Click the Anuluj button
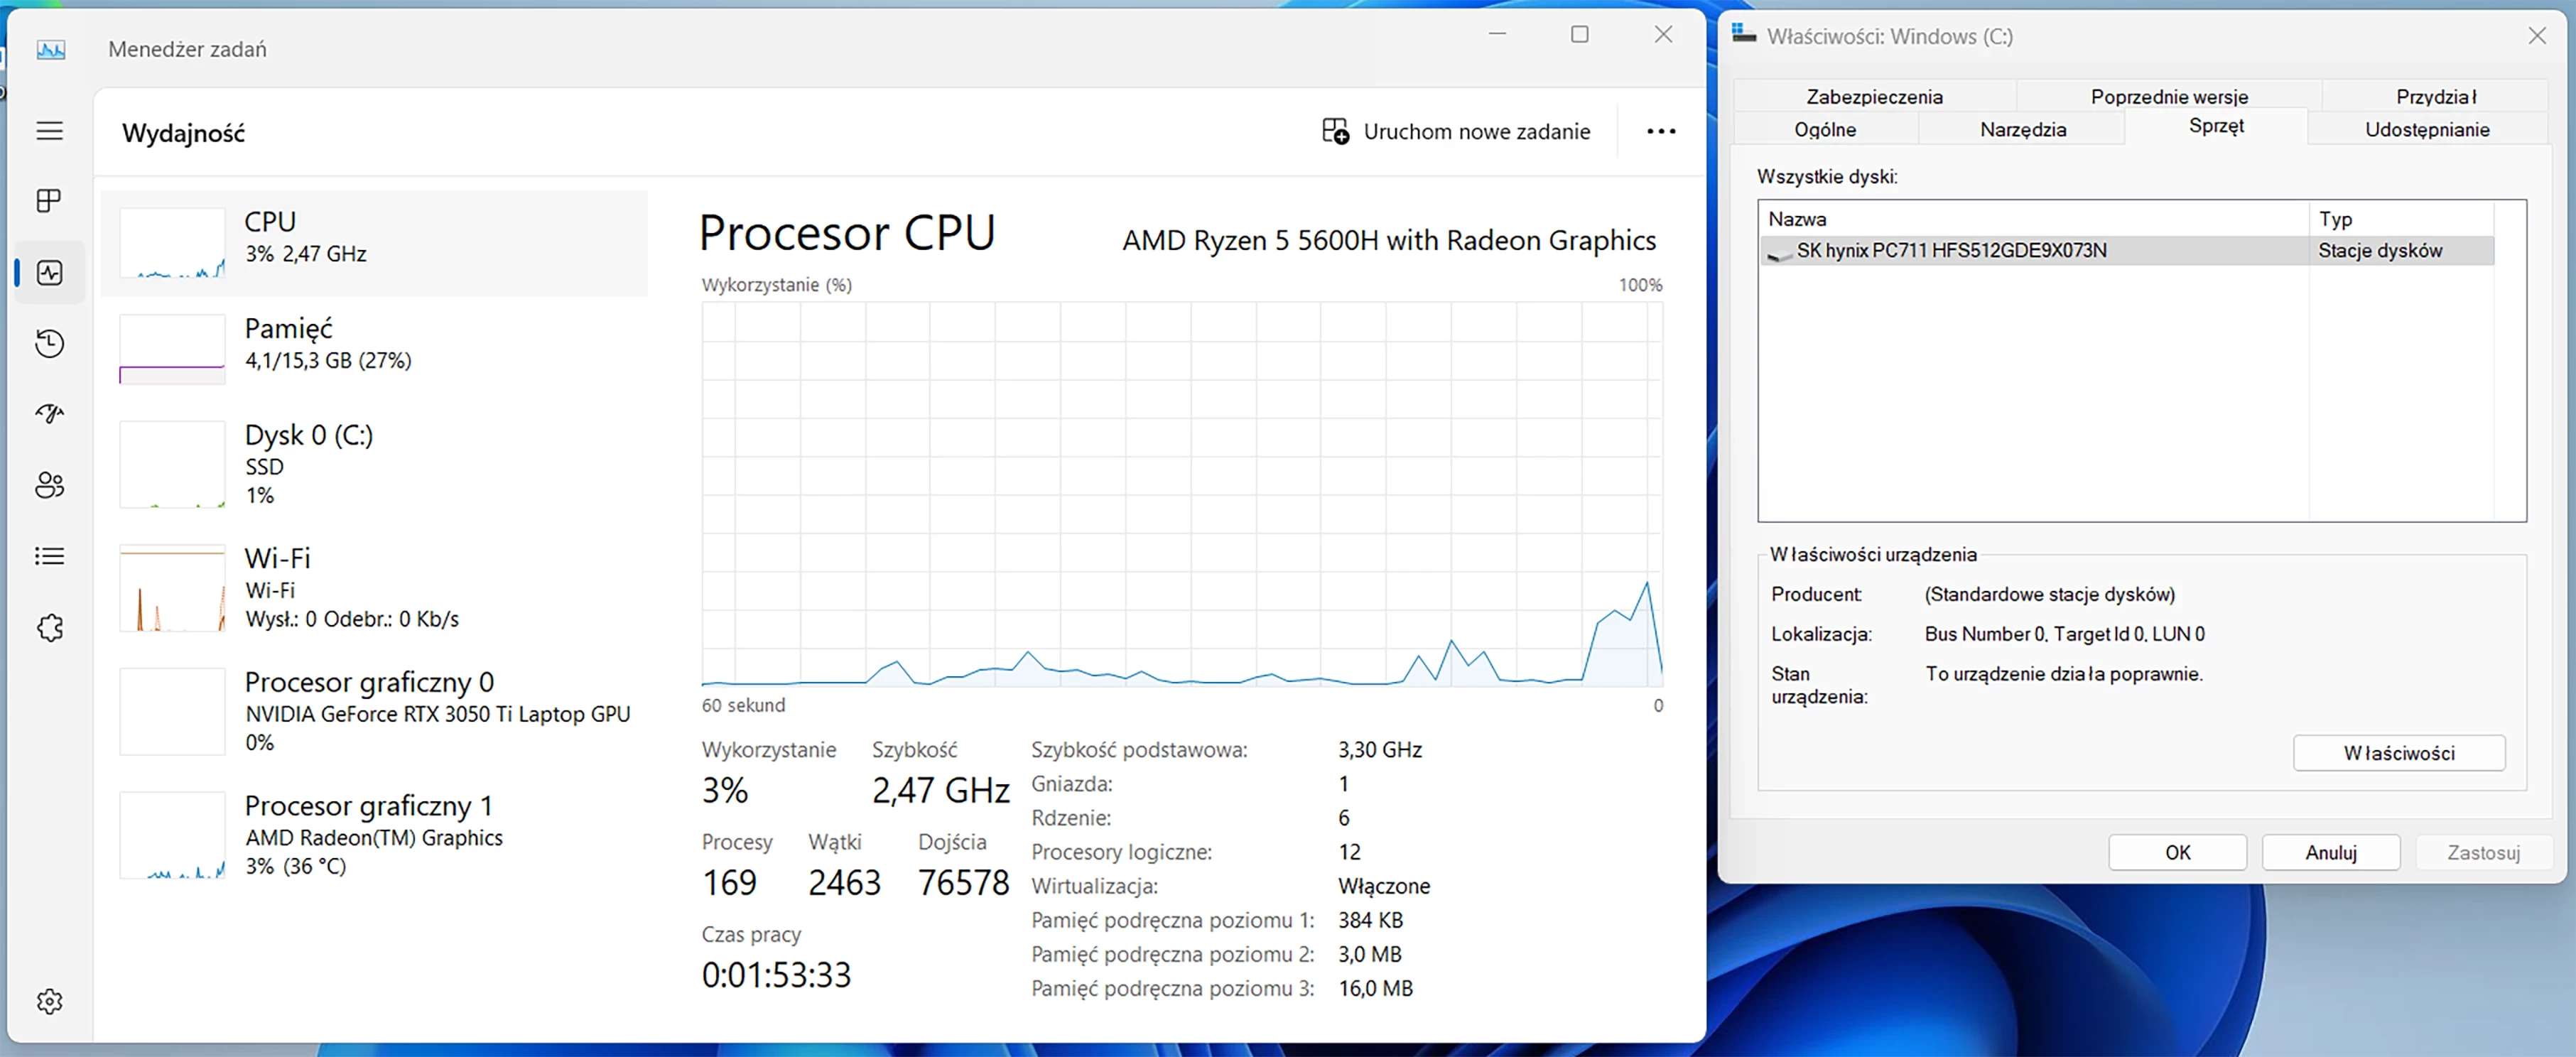The width and height of the screenshot is (2576, 1057). pyautogui.click(x=2331, y=852)
